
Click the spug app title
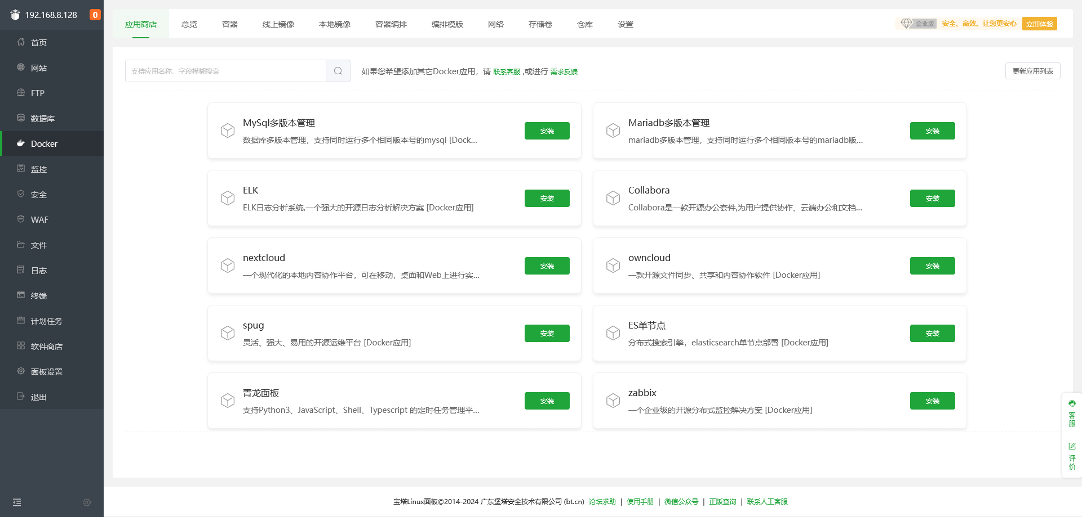click(254, 325)
